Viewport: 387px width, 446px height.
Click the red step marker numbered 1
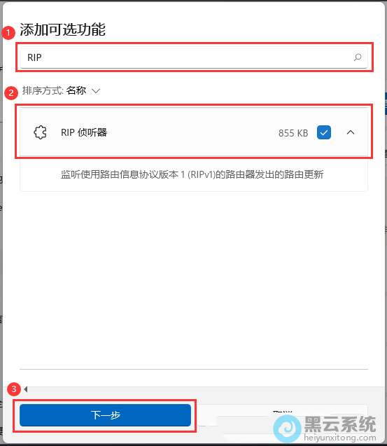coord(8,33)
